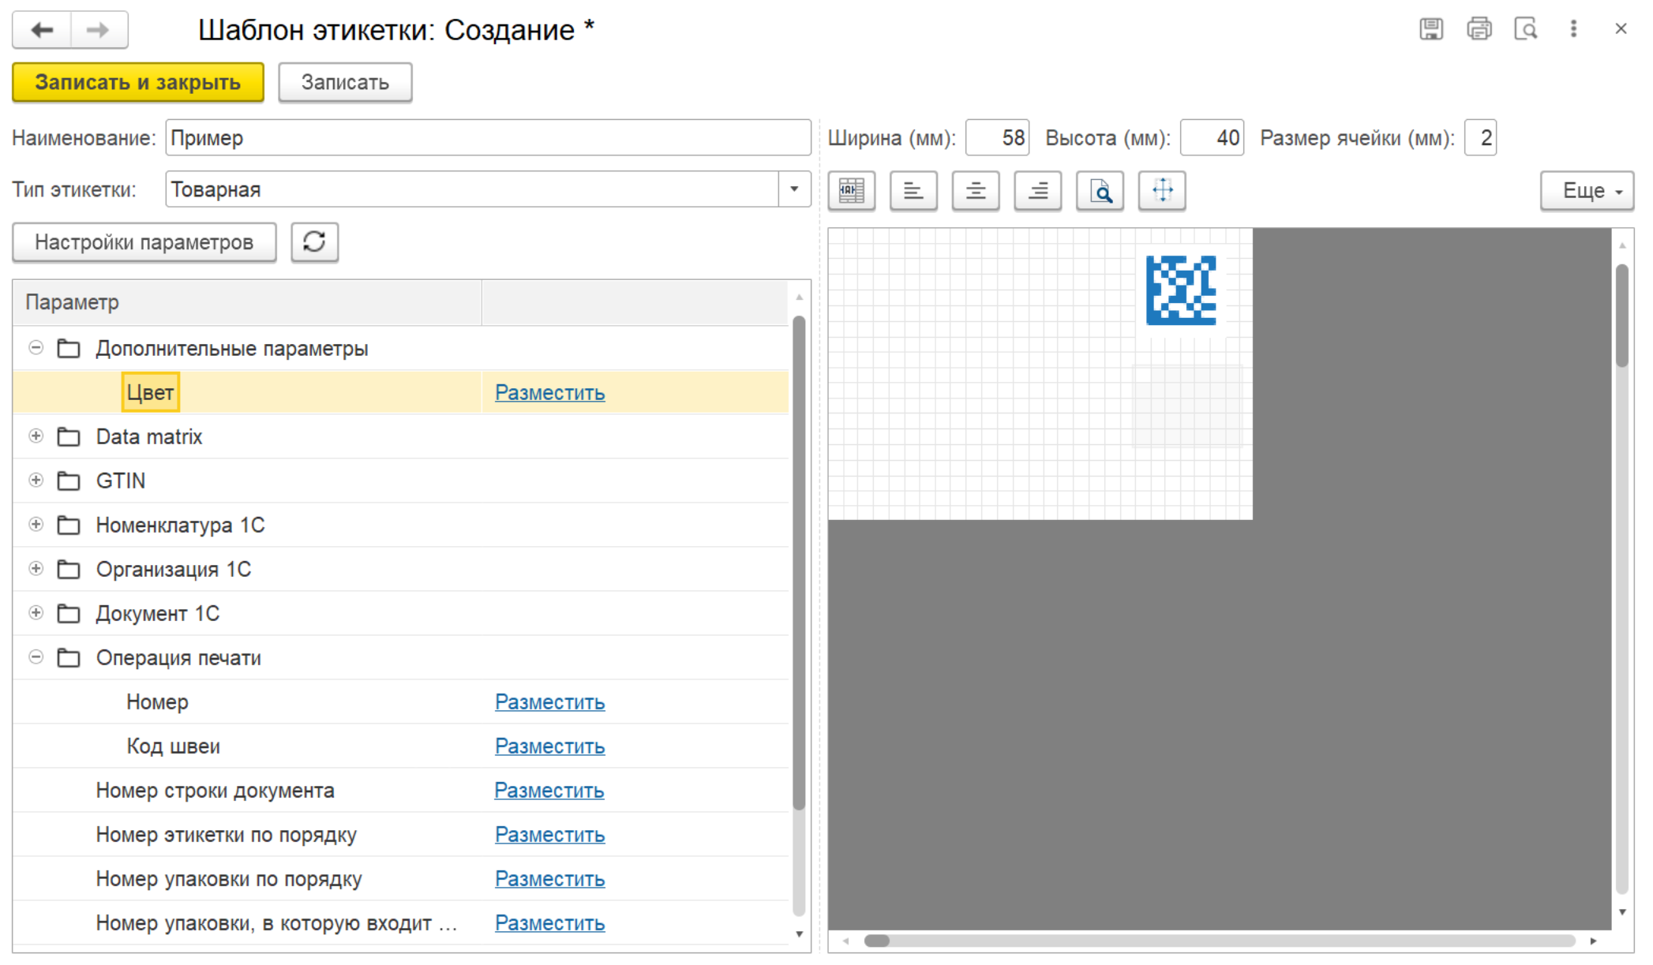Screen dimensions: 1653x965
Task: Expand the Номенклатура 1С group
Action: click(36, 524)
